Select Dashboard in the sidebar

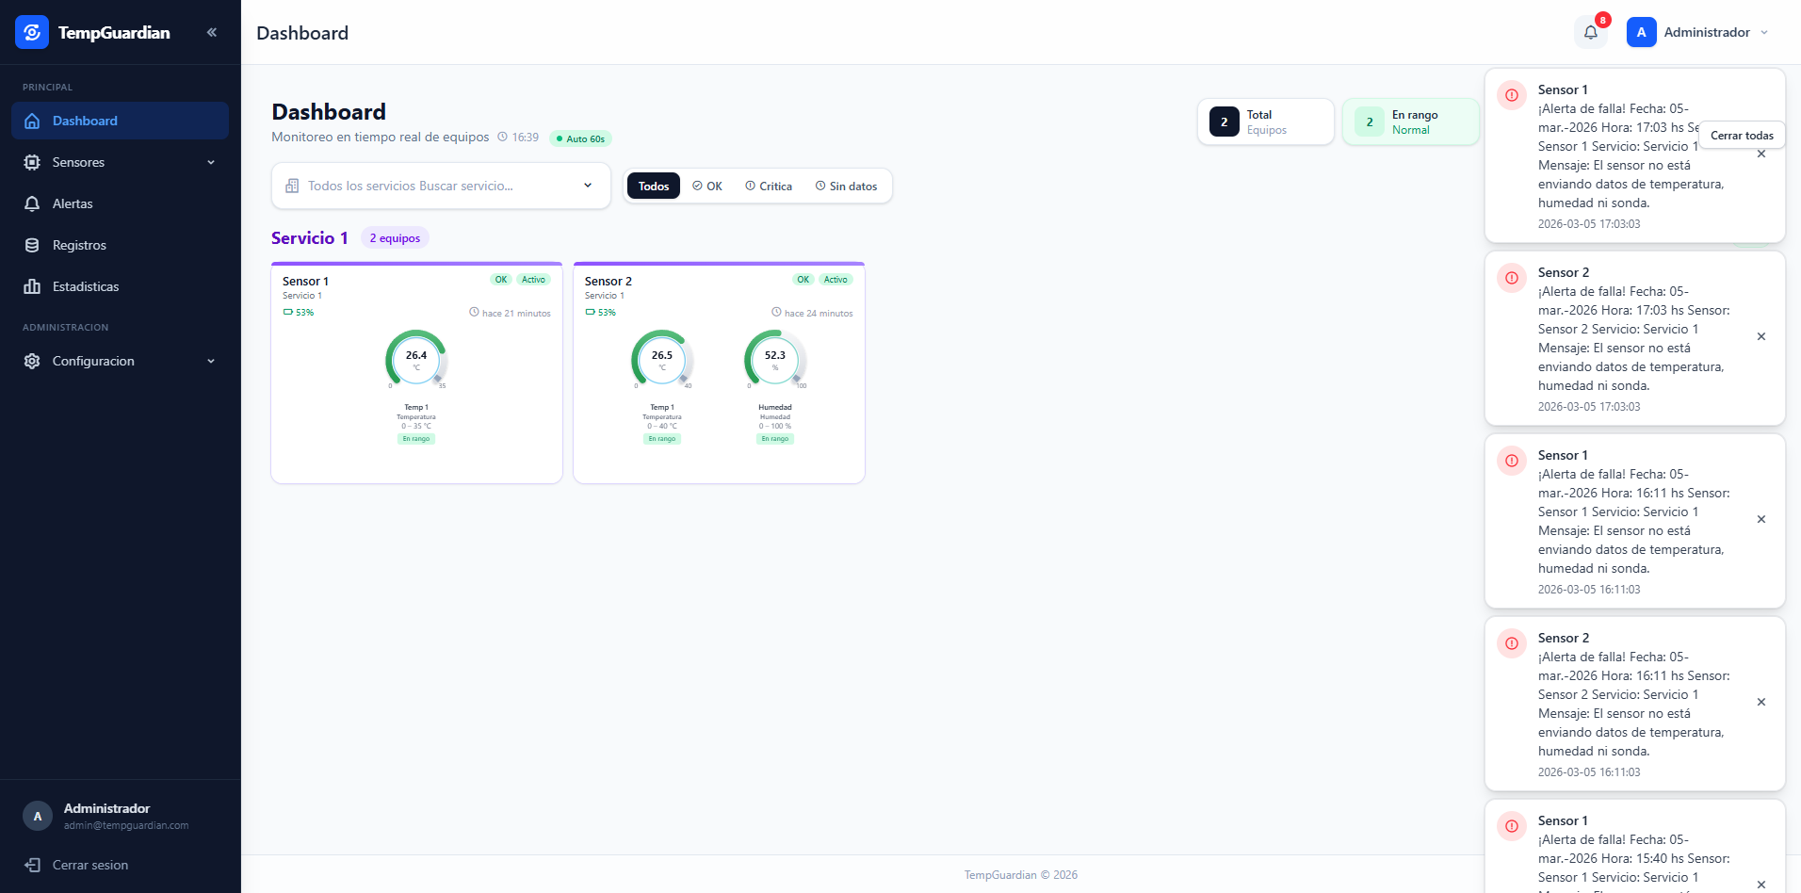click(120, 121)
